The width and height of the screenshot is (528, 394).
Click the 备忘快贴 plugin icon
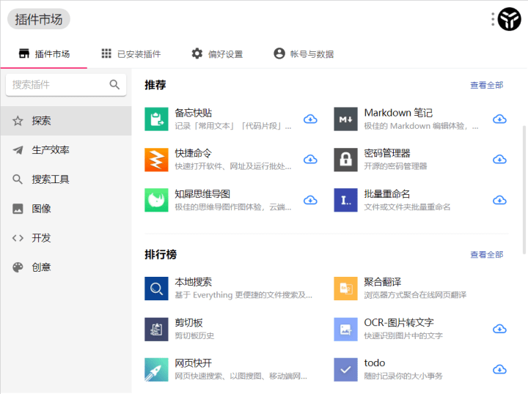click(x=156, y=119)
